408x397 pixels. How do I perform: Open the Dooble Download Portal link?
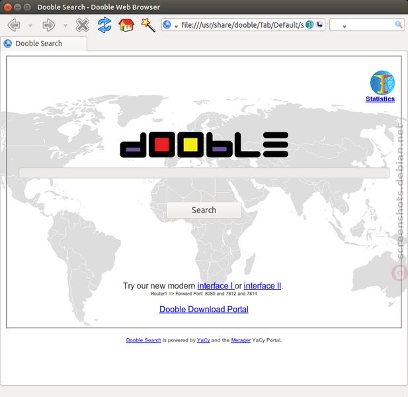(x=204, y=309)
